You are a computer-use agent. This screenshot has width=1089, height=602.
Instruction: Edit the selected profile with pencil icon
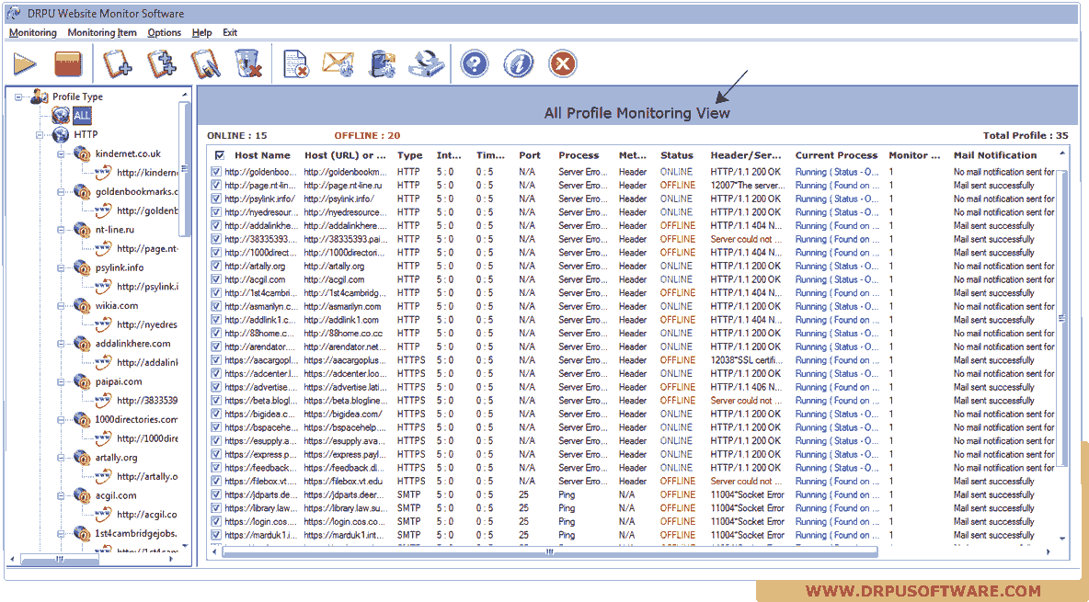[x=205, y=64]
